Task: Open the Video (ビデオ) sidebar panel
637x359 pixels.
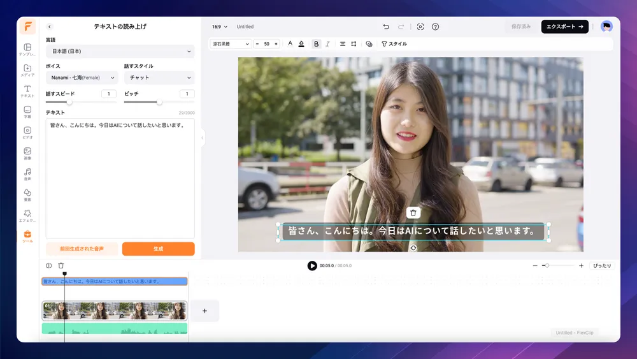Action: pyautogui.click(x=27, y=133)
